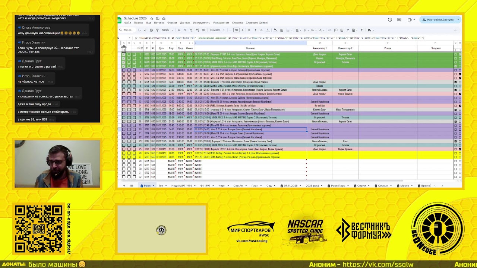
Task: Click the cloud save status icon
Action: coord(164,18)
